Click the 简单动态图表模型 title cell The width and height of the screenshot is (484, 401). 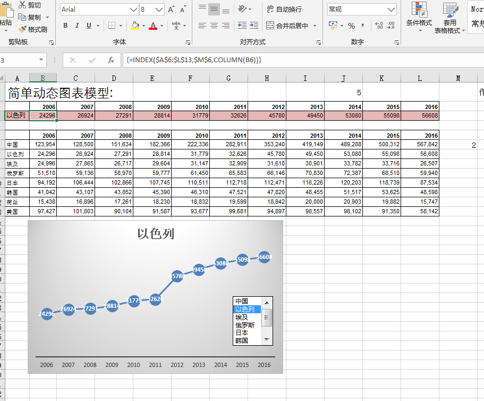pos(61,93)
